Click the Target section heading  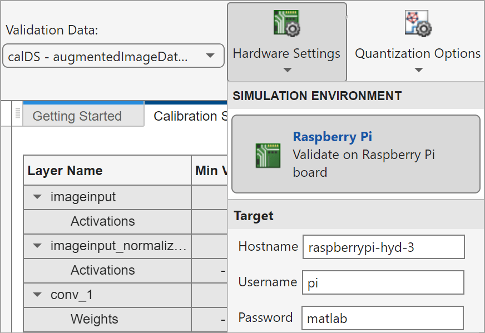(x=254, y=216)
